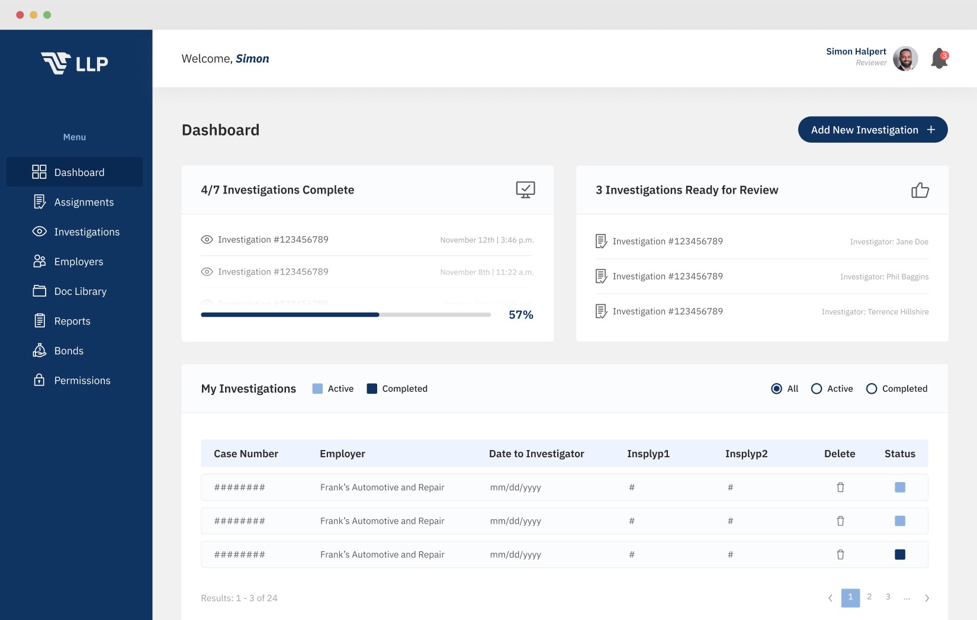The height and width of the screenshot is (620, 977).
Task: Go to page 2 of results
Action: (869, 597)
